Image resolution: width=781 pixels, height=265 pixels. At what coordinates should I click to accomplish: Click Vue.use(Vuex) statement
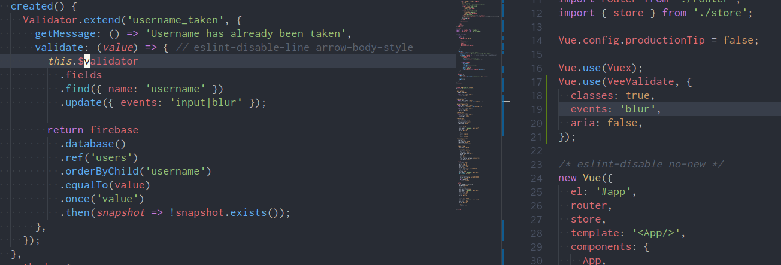(x=601, y=68)
